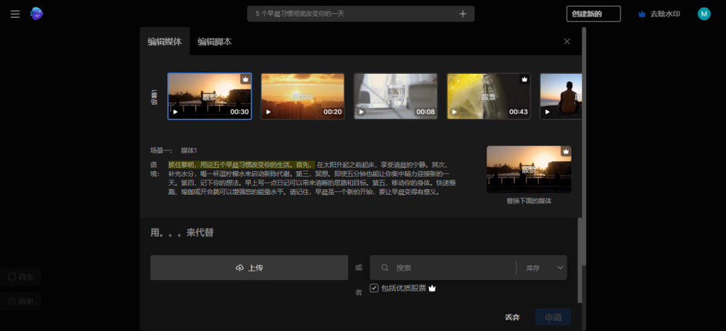The image size is (726, 331).
Task: Click the crown icon beside 去除水印
Action: [642, 14]
